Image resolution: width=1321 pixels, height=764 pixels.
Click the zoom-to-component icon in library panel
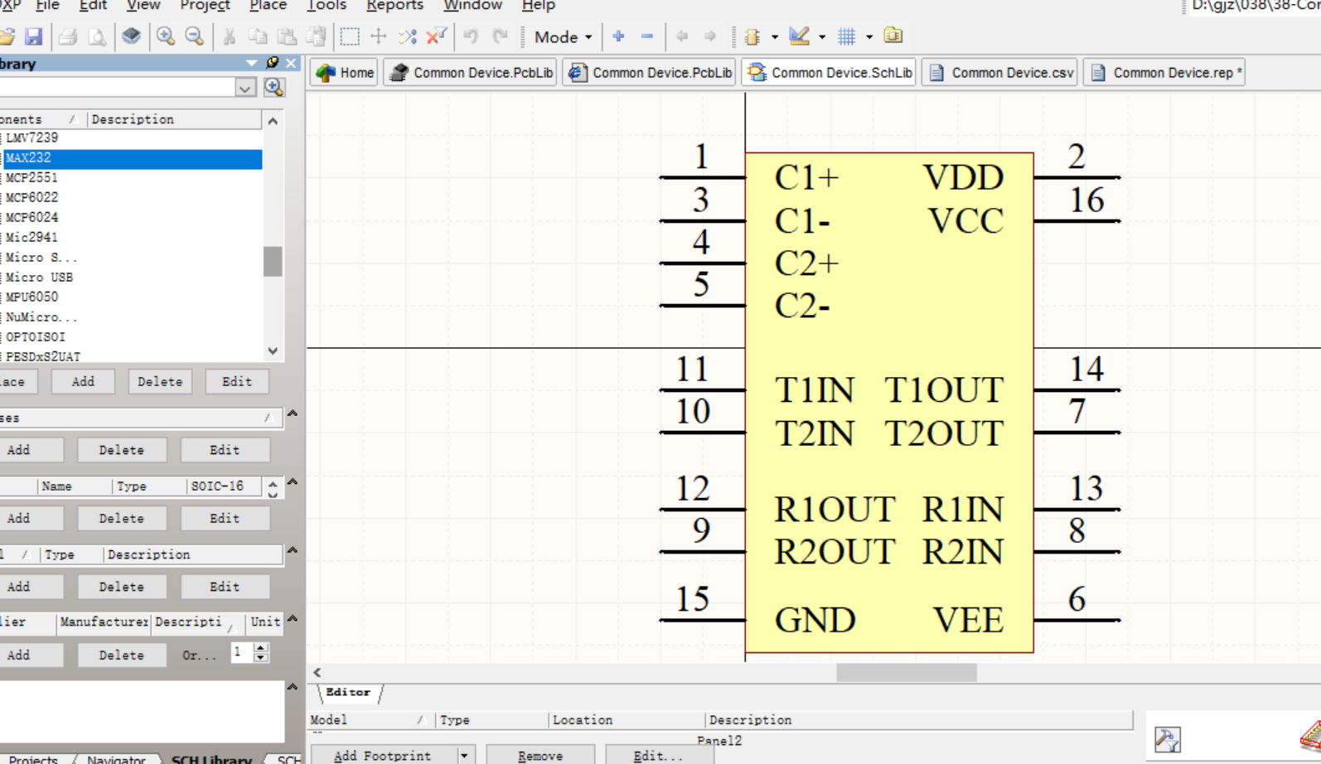pyautogui.click(x=274, y=87)
